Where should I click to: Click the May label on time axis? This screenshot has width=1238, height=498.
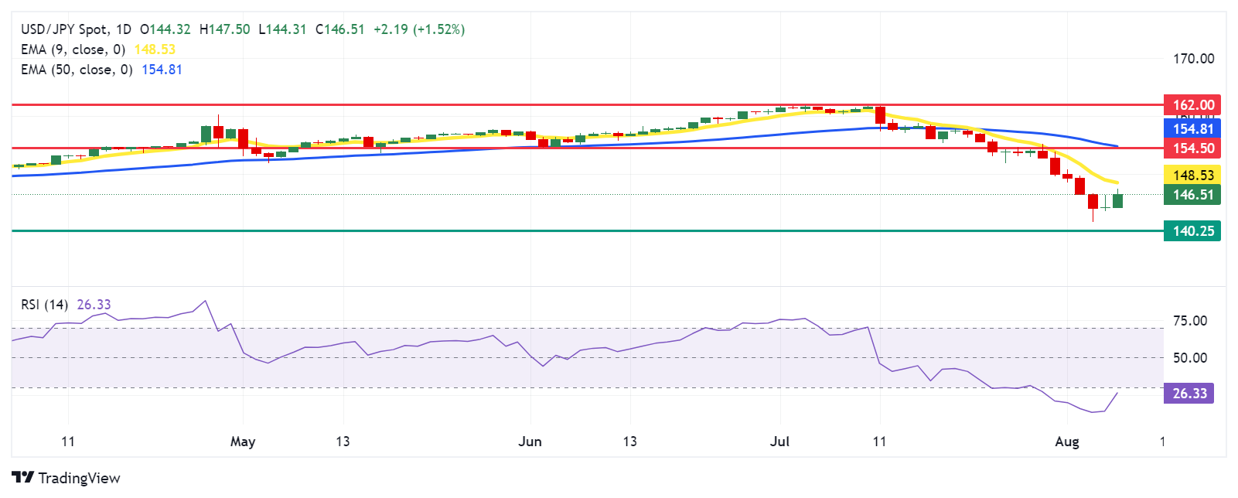coord(243,442)
